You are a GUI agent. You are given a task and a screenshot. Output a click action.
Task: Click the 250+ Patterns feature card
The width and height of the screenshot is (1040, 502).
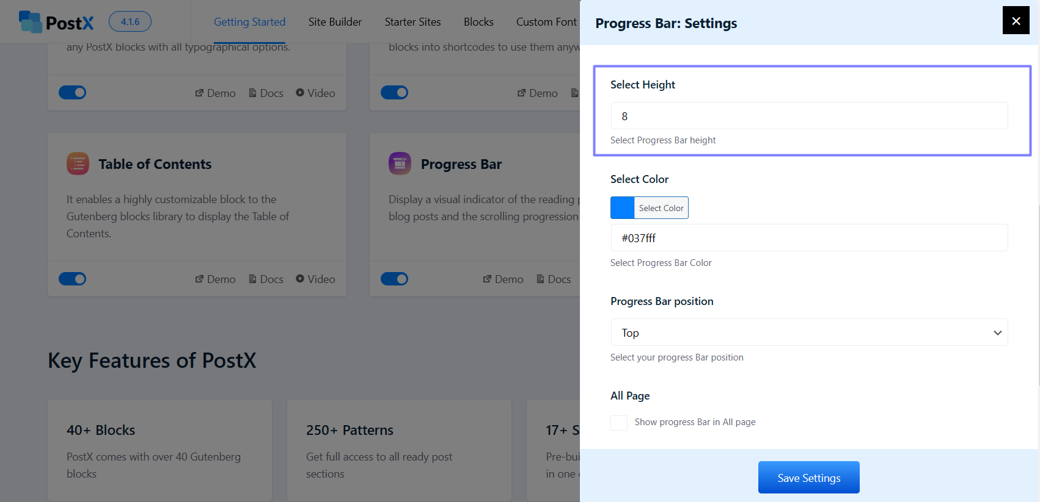[x=399, y=451]
